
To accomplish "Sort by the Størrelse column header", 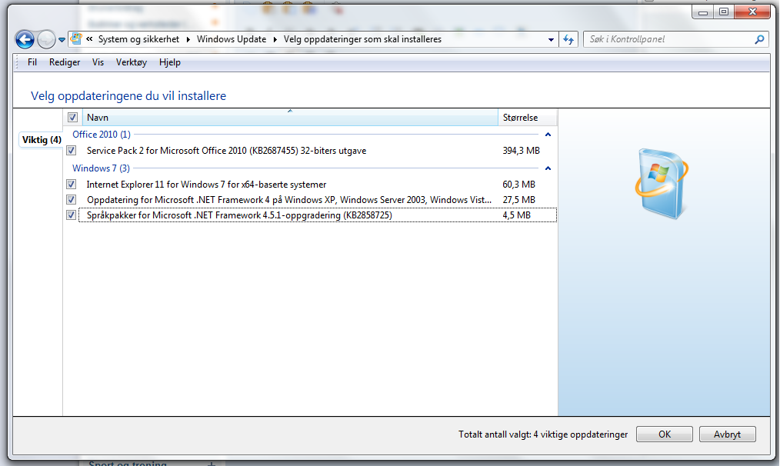I will [527, 118].
